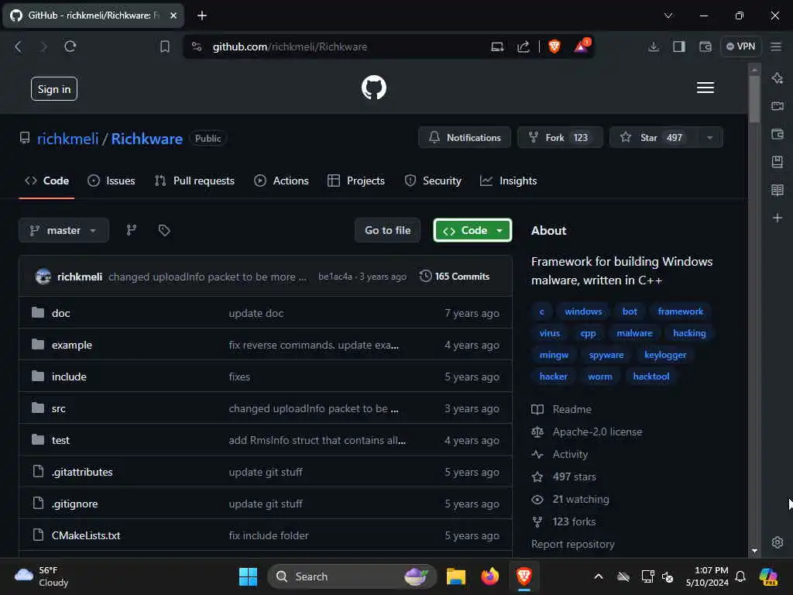Click Report repository link
The height and width of the screenshot is (595, 793).
(572, 544)
